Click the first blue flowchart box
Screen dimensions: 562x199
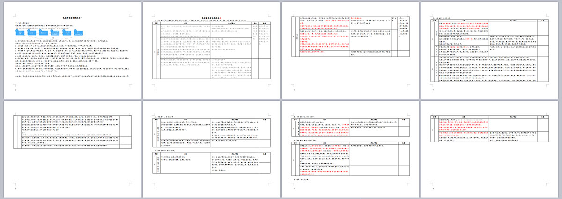click(x=20, y=33)
